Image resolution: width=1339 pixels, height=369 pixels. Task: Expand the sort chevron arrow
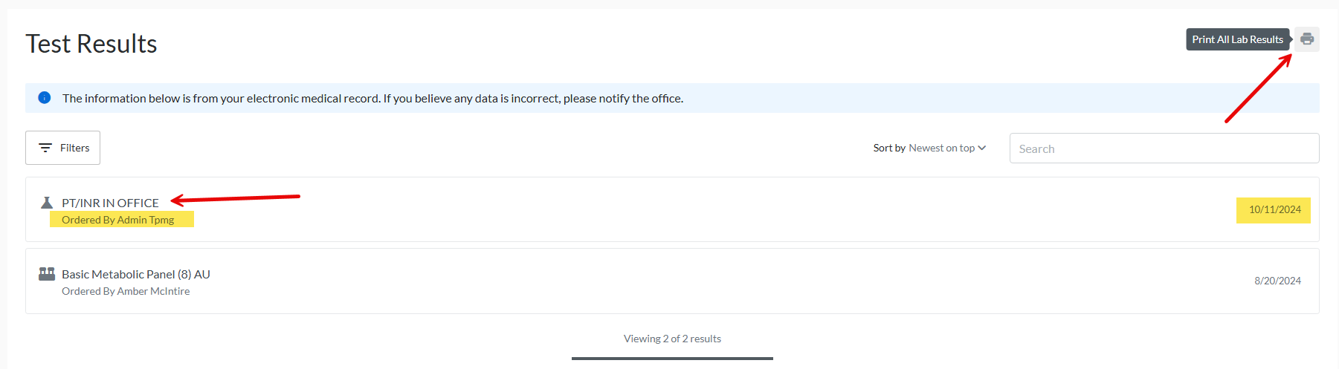982,148
